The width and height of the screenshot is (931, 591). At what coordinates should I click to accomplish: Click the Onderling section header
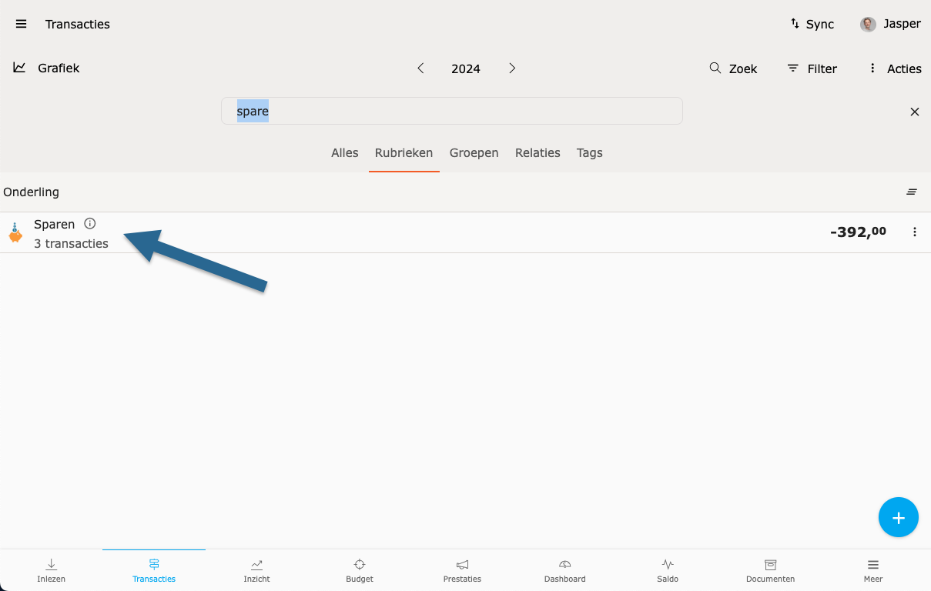[31, 192]
